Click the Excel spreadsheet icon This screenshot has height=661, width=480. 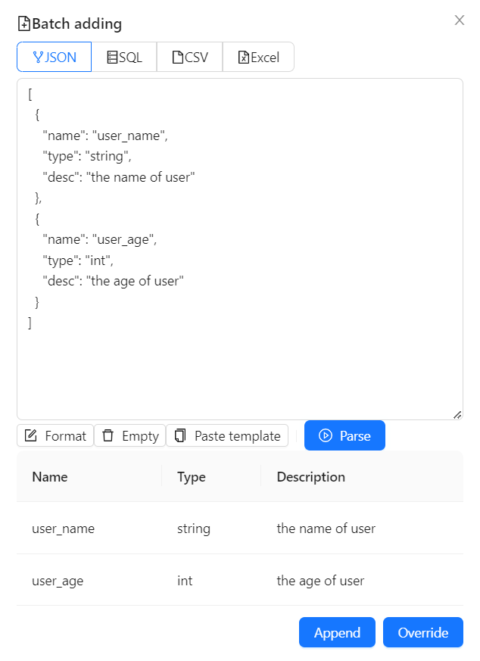pyautogui.click(x=244, y=58)
